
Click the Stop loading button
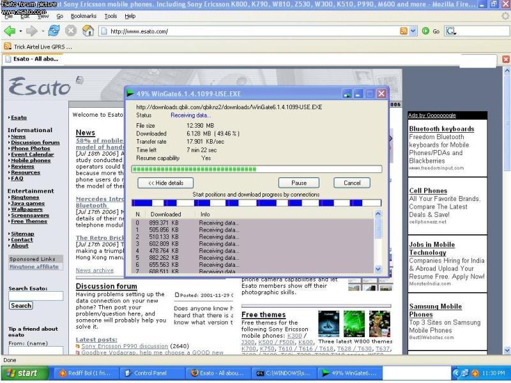(71, 31)
